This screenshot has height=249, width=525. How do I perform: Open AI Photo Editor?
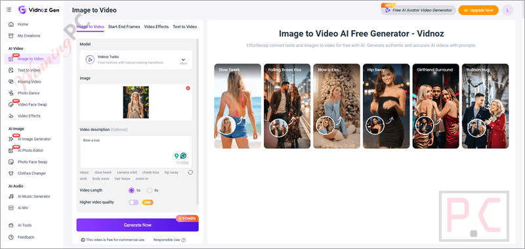click(x=30, y=151)
